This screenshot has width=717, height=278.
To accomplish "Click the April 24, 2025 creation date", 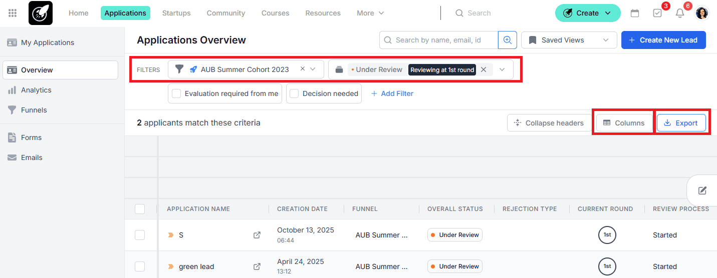I will pos(301,261).
